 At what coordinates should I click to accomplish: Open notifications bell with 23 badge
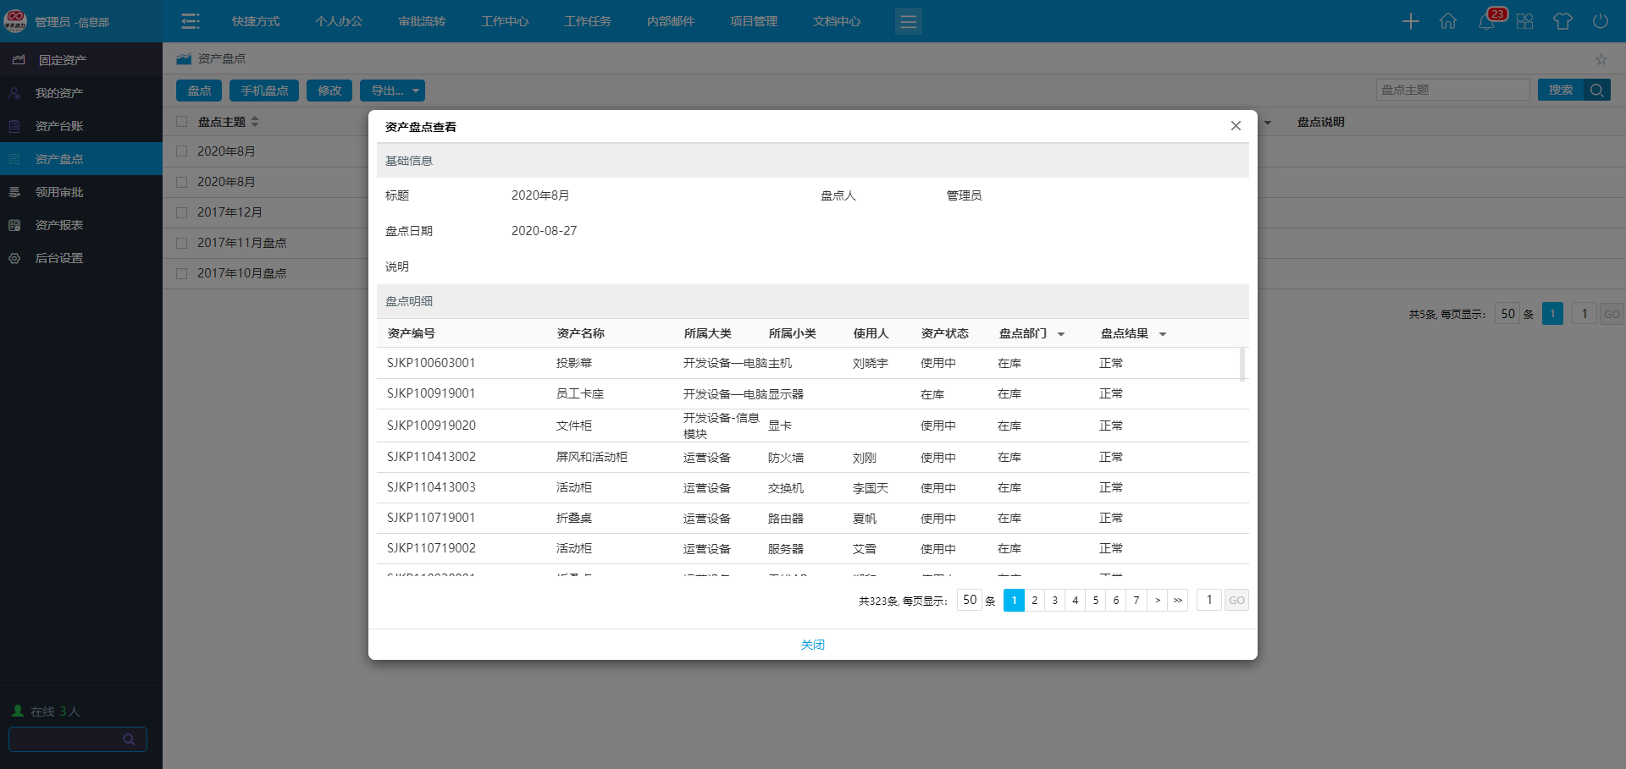(1486, 21)
